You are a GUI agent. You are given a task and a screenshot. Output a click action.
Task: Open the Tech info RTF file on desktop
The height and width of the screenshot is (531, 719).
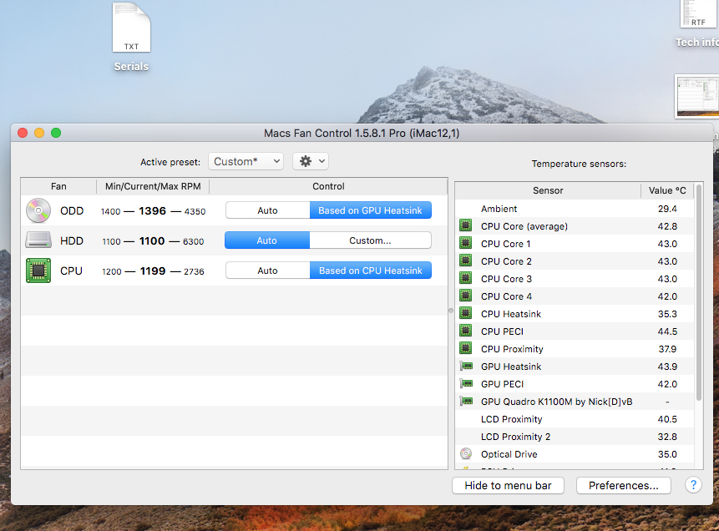tap(699, 13)
